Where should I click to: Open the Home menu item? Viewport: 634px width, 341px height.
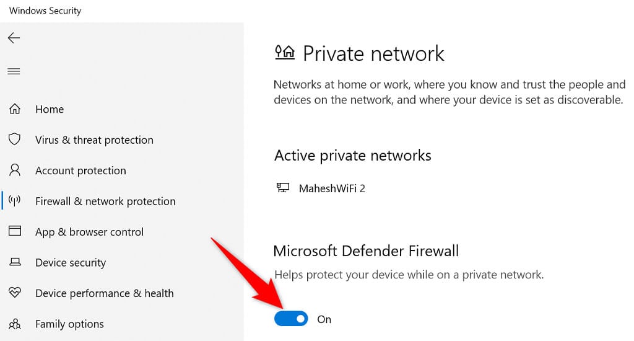pyautogui.click(x=50, y=109)
